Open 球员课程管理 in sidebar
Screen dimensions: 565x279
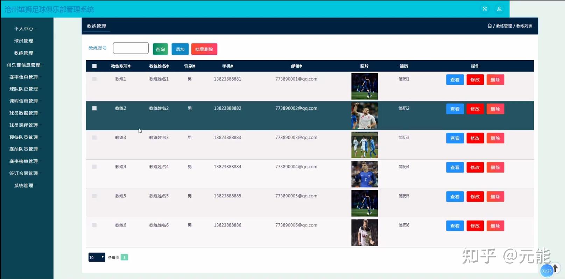pyautogui.click(x=24, y=125)
